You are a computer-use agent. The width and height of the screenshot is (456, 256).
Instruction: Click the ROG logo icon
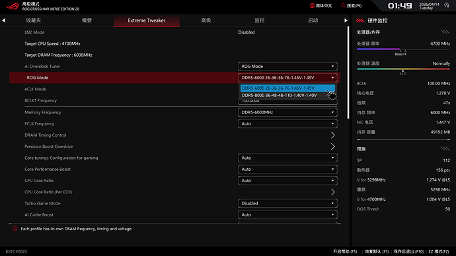click(x=13, y=6)
